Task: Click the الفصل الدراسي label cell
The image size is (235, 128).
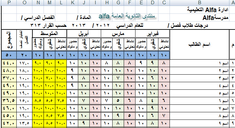Action: (x=38, y=18)
